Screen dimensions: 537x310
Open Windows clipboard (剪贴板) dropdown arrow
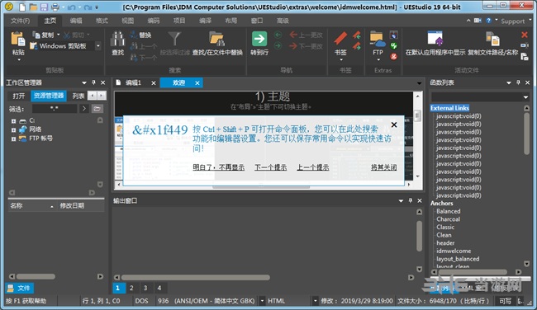click(x=98, y=45)
